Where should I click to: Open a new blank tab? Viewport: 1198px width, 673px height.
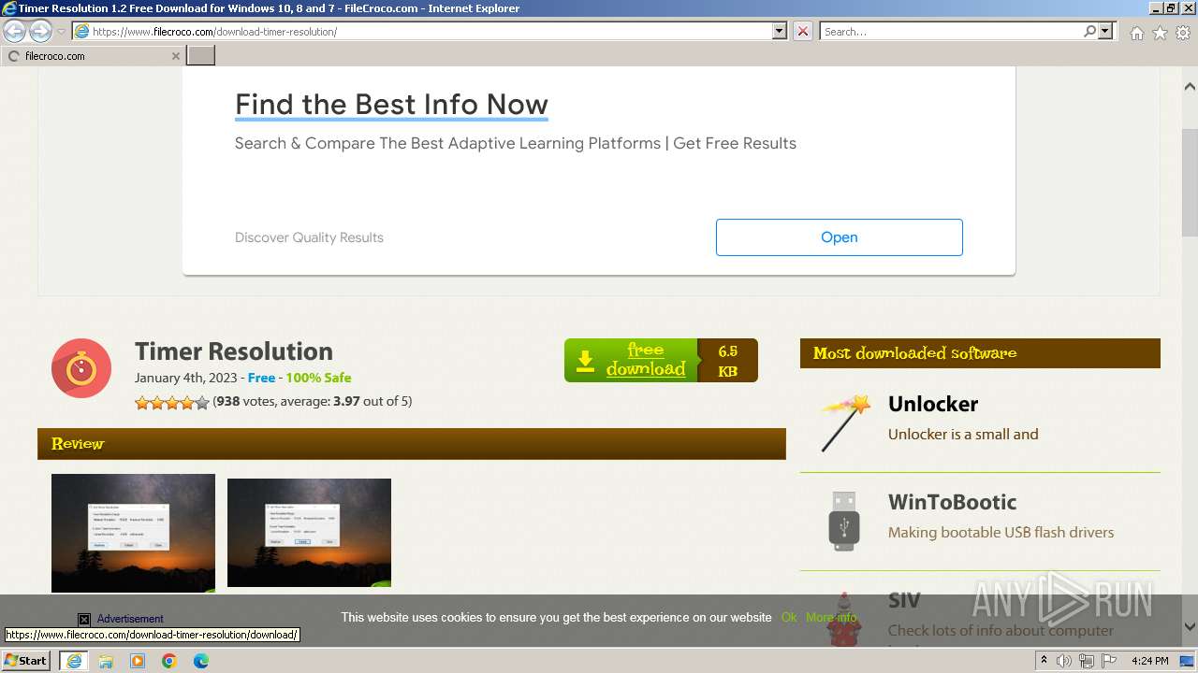tap(201, 56)
